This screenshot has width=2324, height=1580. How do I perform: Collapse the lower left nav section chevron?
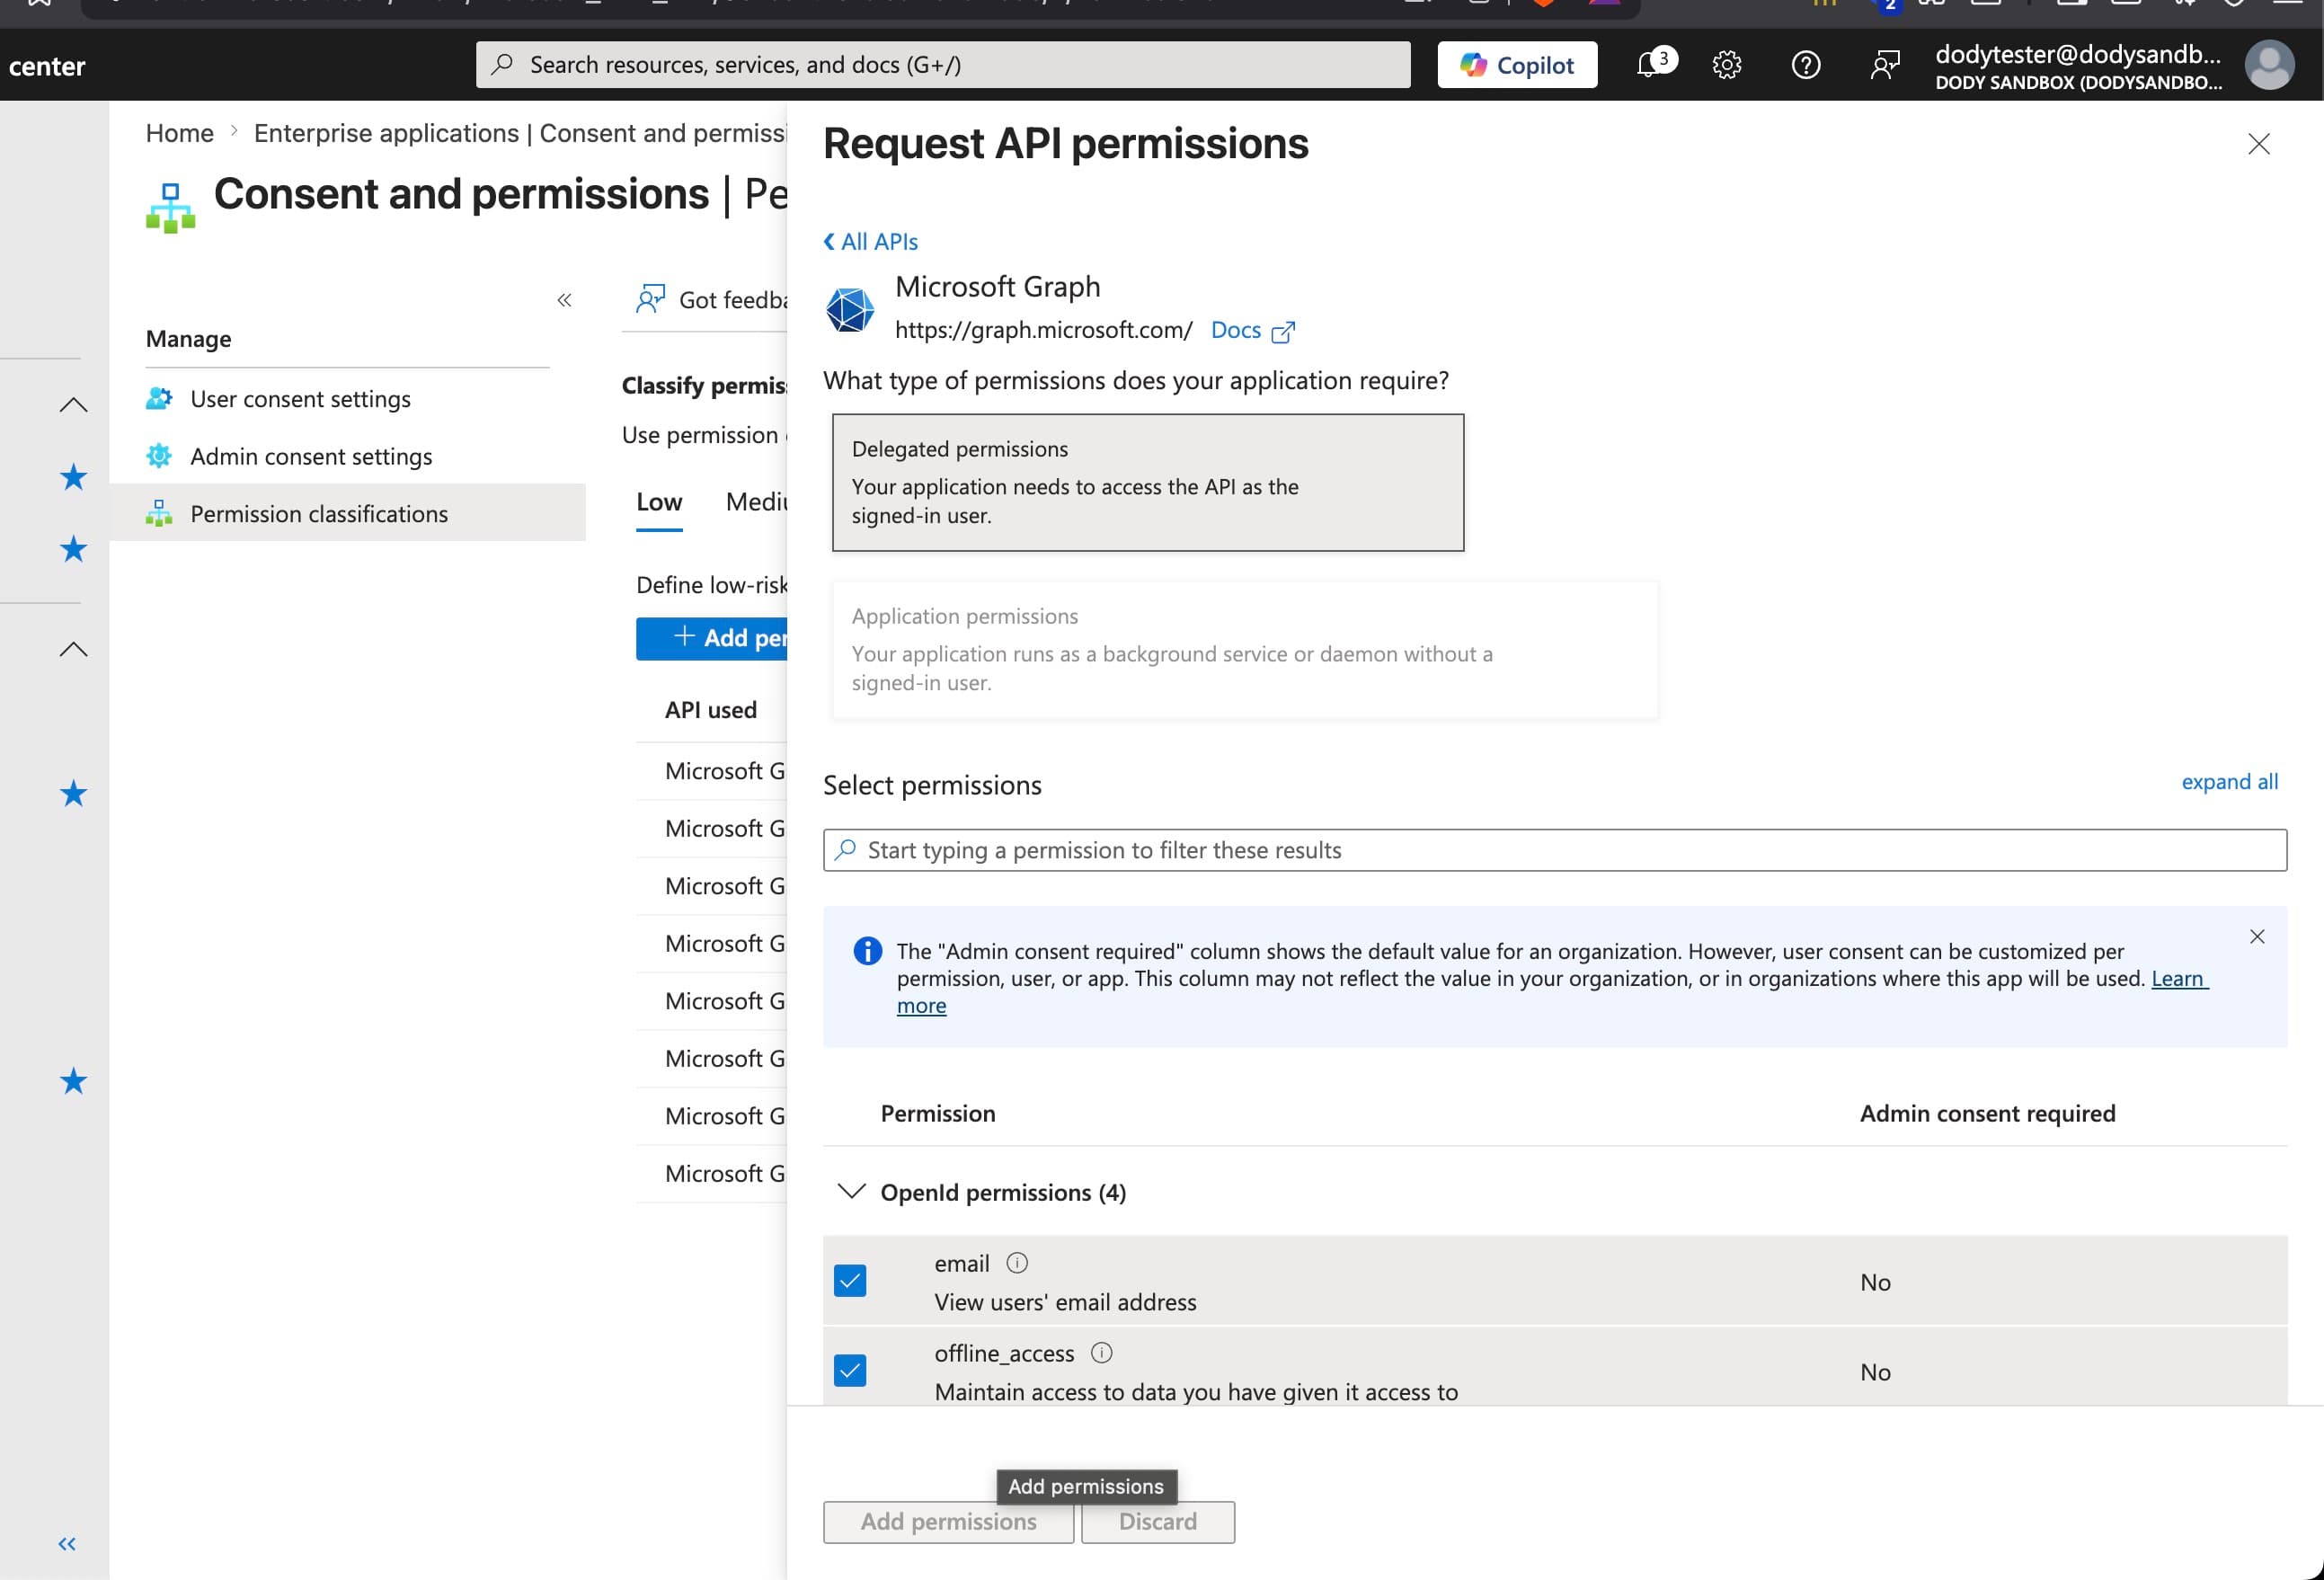pyautogui.click(x=73, y=649)
